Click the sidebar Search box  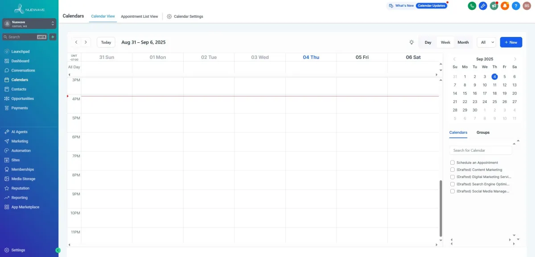click(25, 37)
